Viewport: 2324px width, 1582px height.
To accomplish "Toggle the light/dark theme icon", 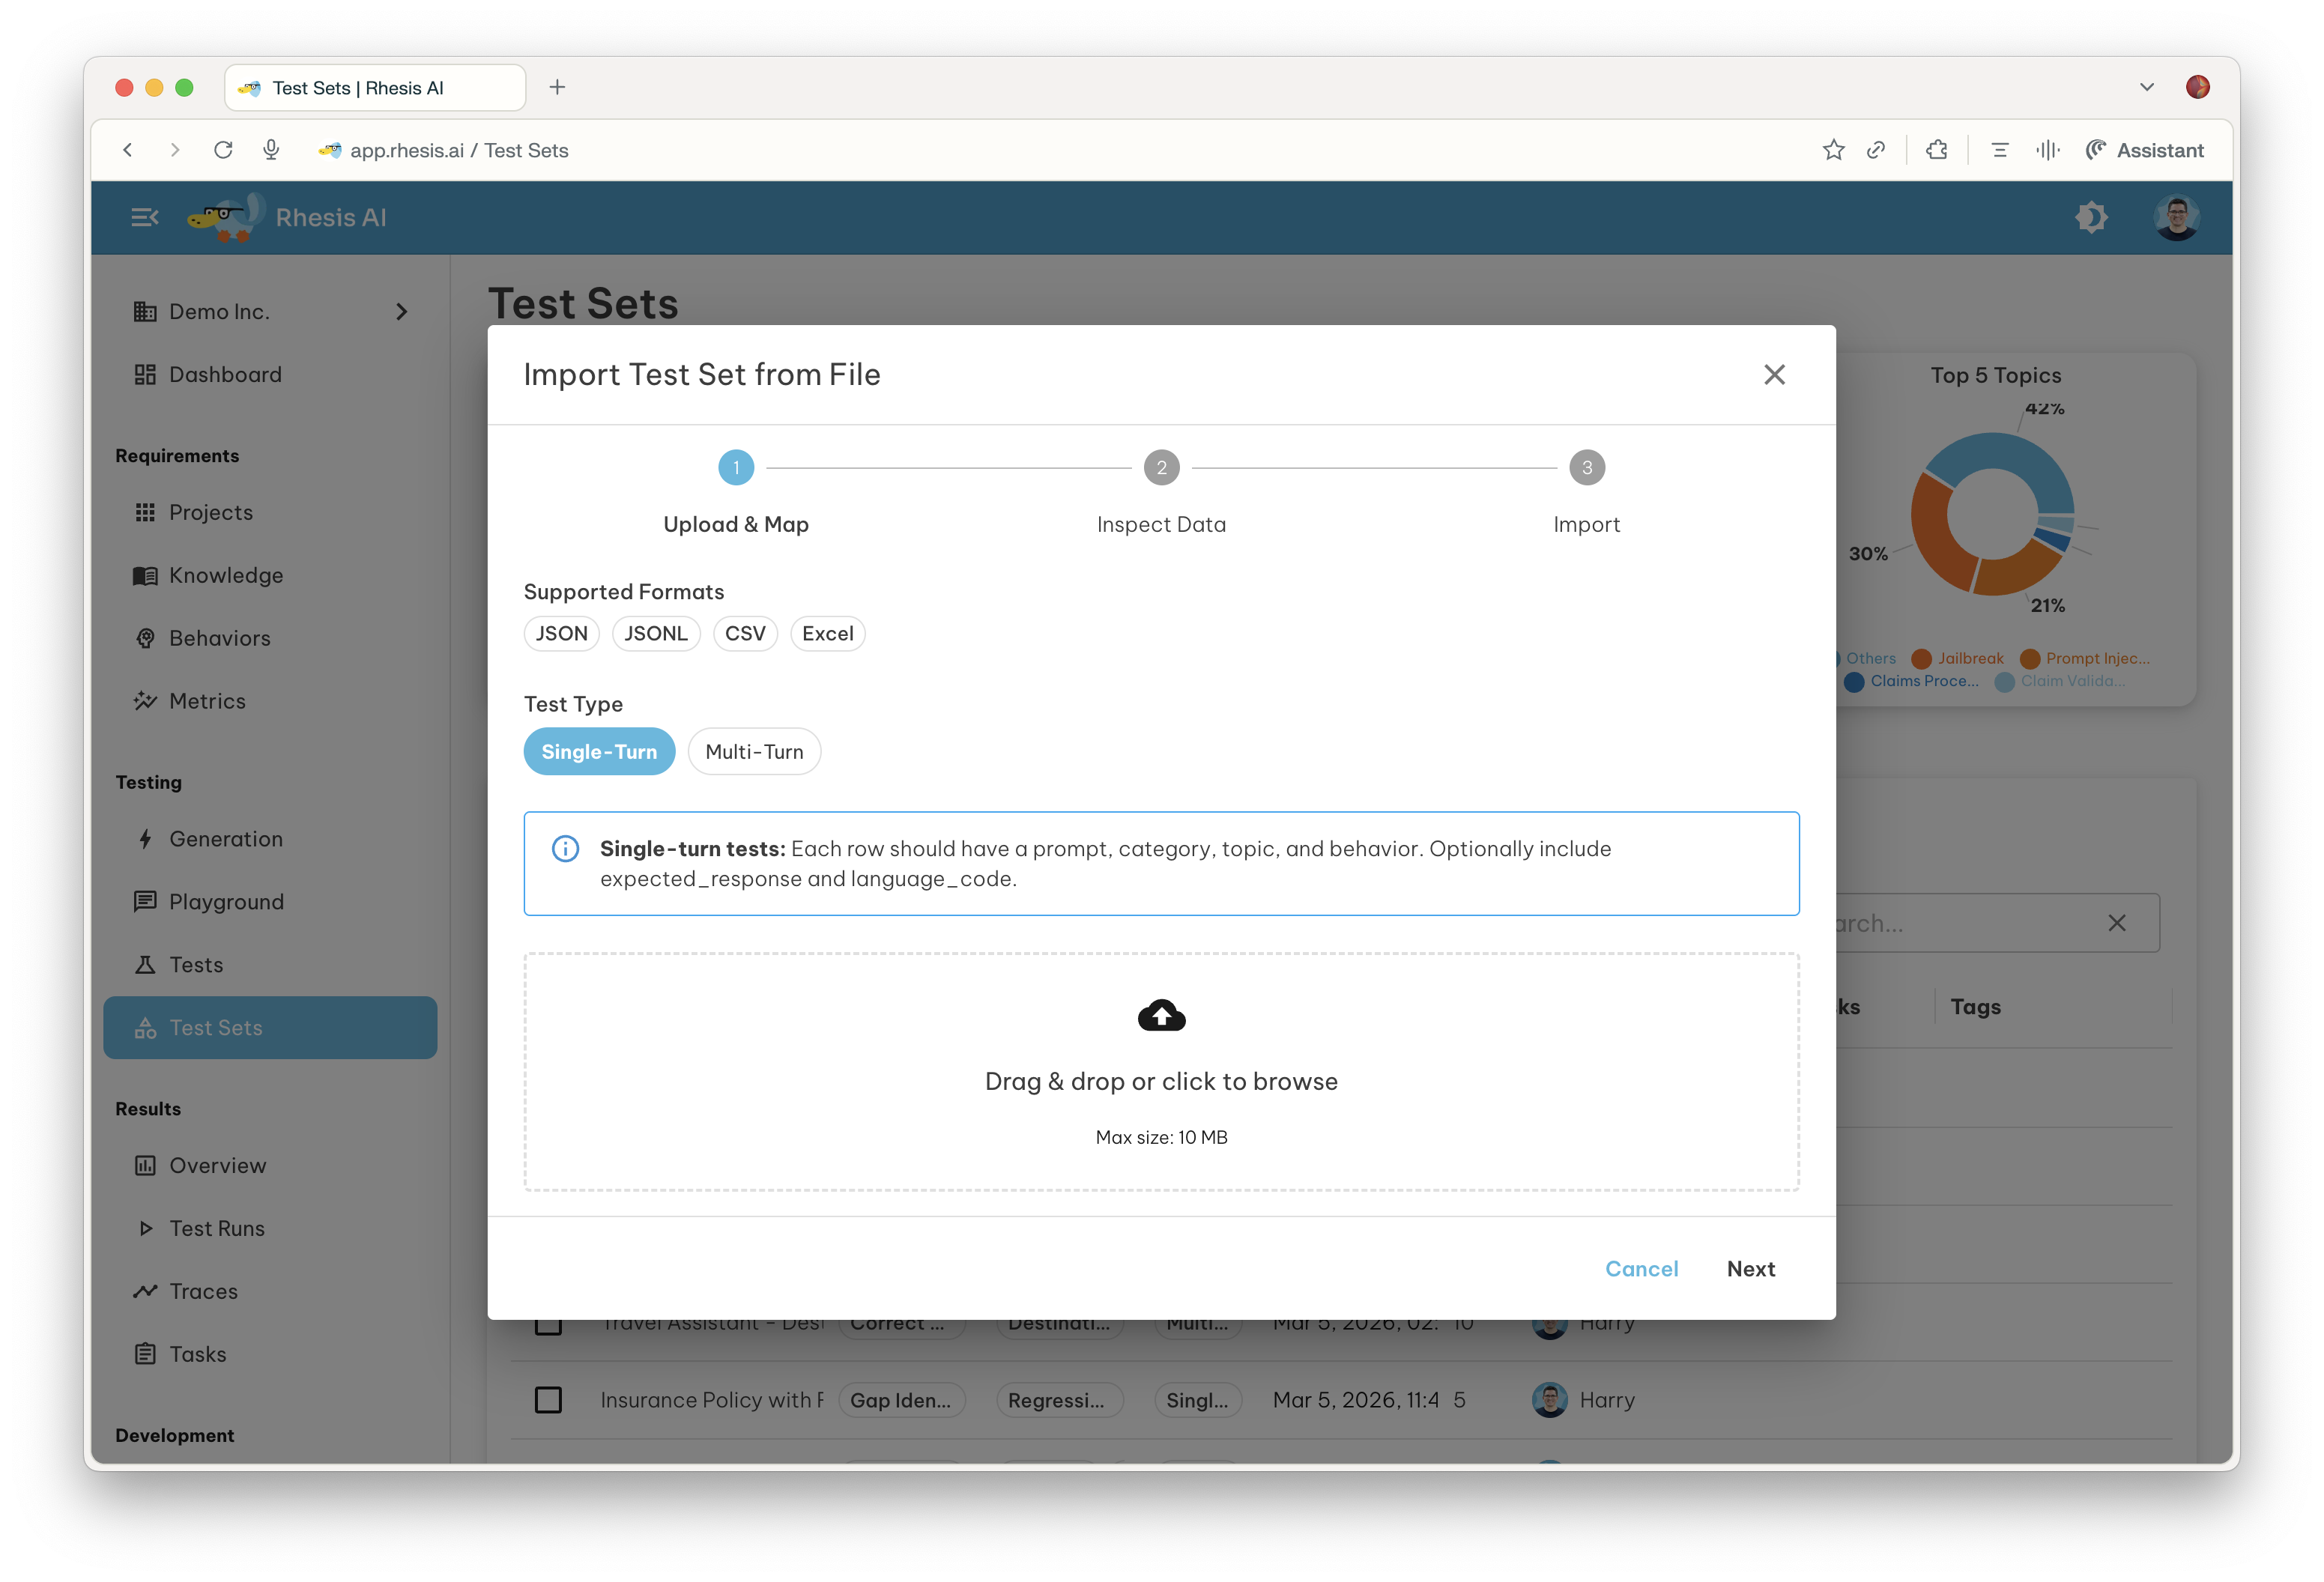I will click(x=2091, y=217).
